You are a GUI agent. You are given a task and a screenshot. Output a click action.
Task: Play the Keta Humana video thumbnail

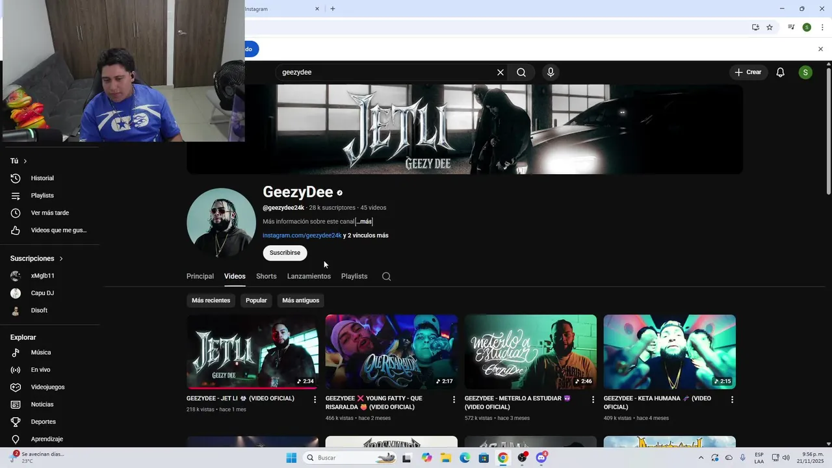click(x=669, y=352)
